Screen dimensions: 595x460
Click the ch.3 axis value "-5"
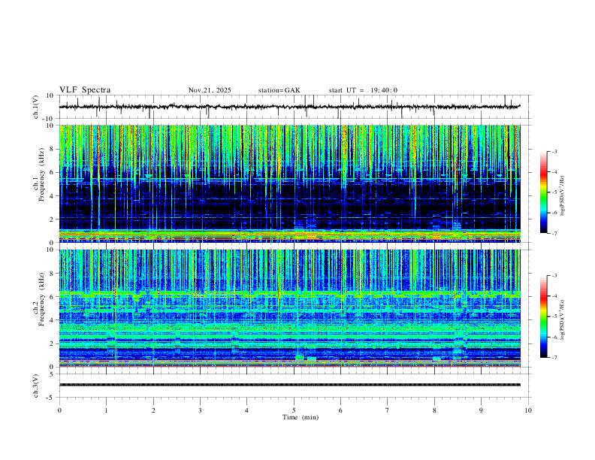point(51,398)
